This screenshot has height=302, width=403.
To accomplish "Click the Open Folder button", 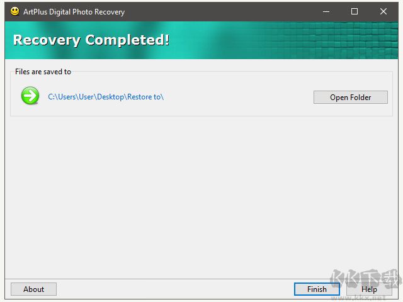I will (x=350, y=97).
